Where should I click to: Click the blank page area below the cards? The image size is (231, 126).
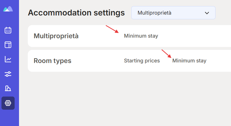click(x=125, y=99)
